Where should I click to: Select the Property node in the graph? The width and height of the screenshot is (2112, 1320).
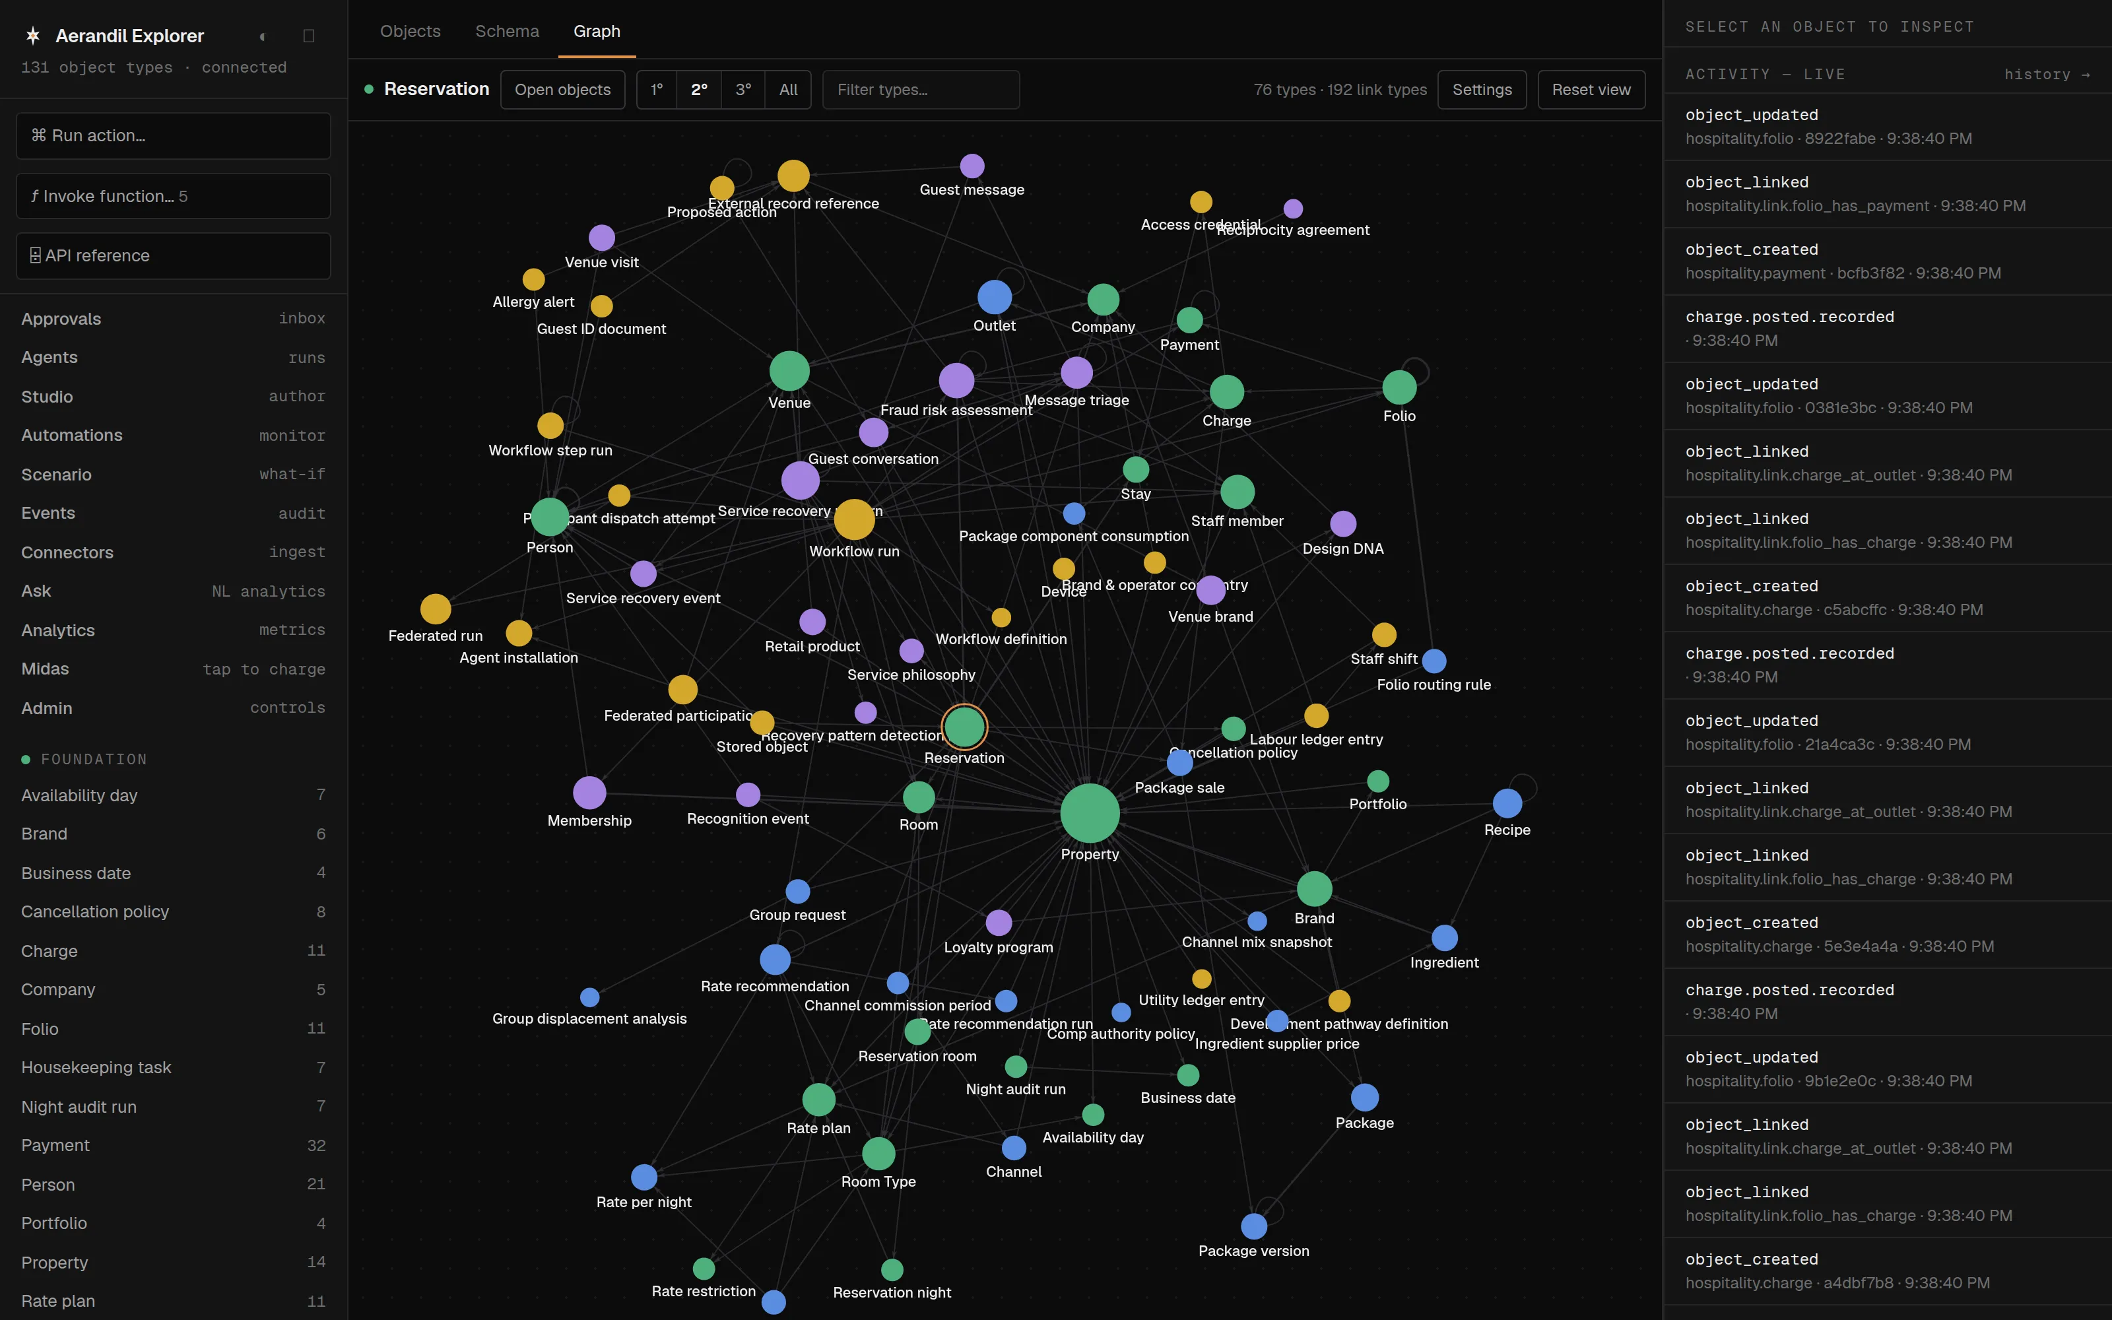click(x=1089, y=812)
